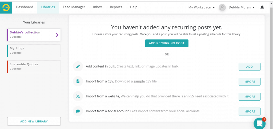Expand the My Workspace dropdown

point(202,7)
